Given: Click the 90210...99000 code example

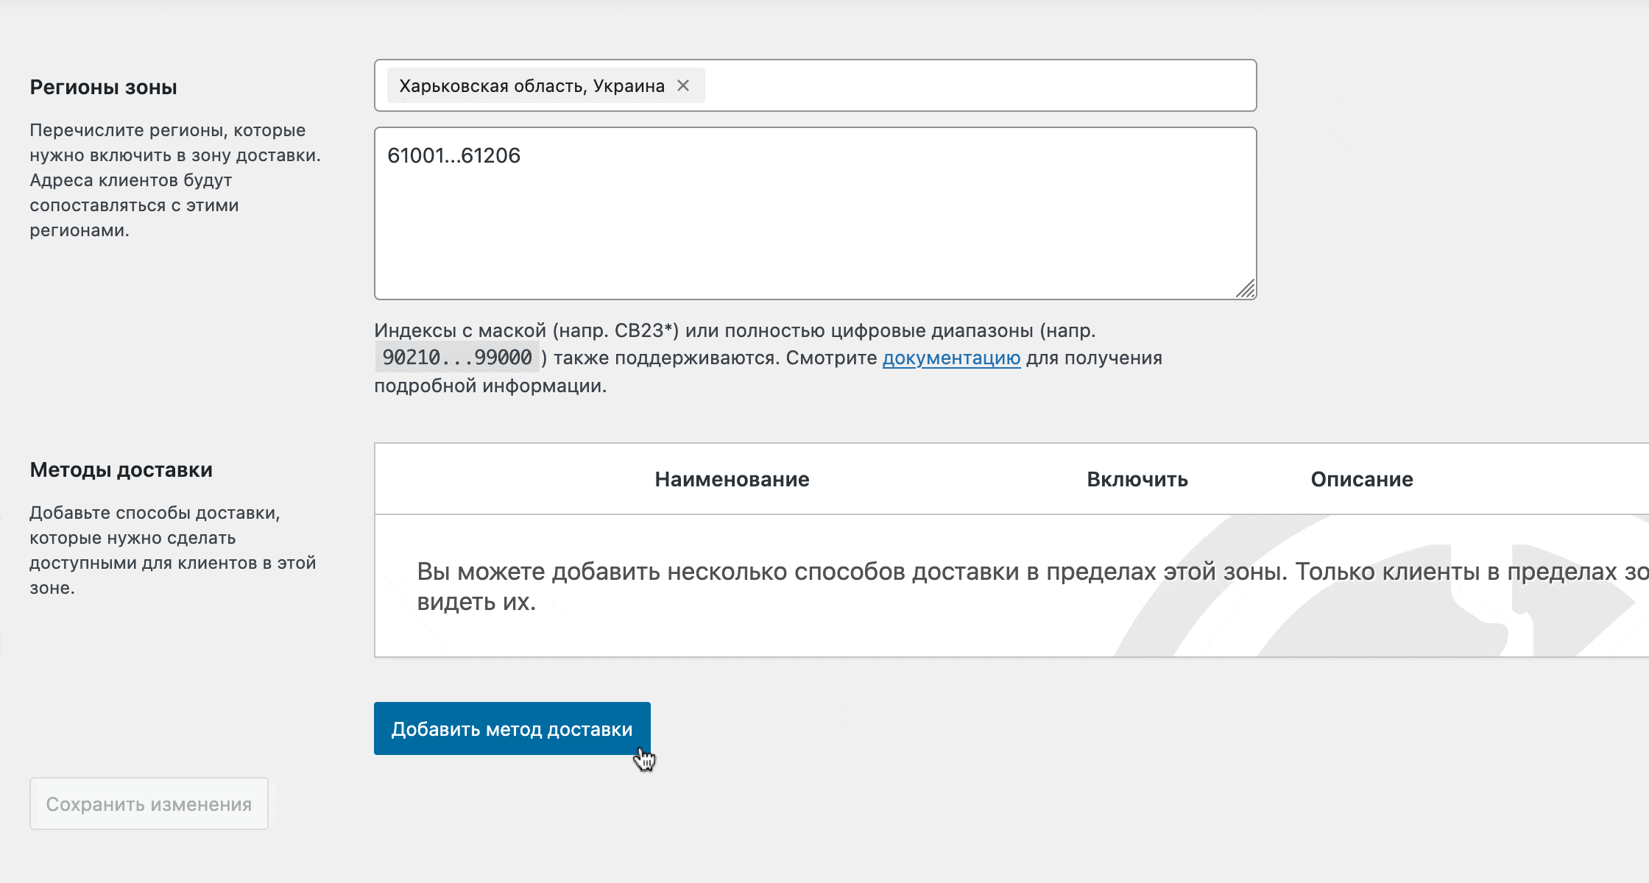Looking at the screenshot, I should click(457, 358).
